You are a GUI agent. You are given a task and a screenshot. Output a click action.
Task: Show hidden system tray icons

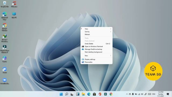127,94
